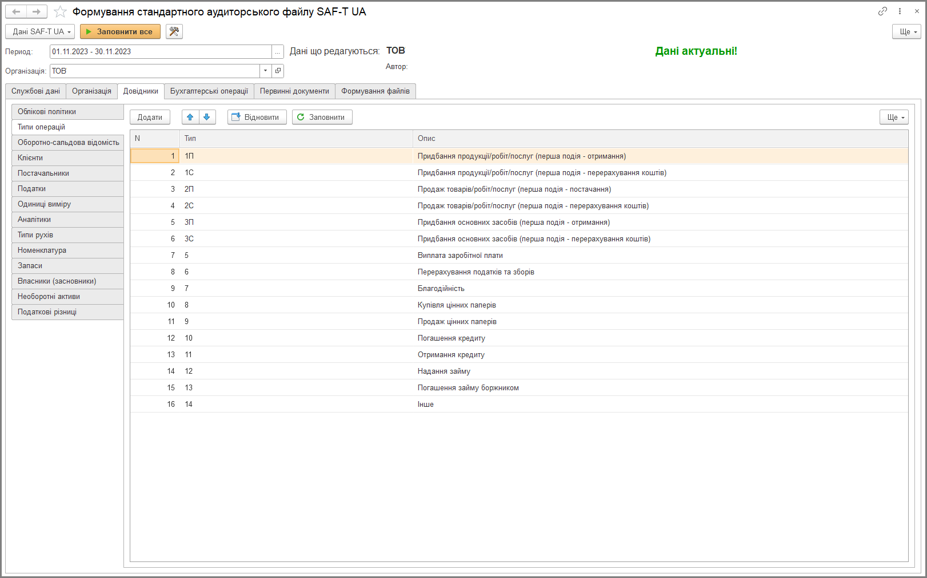Click the Заповнити refresh button
The image size is (927, 578).
(322, 117)
